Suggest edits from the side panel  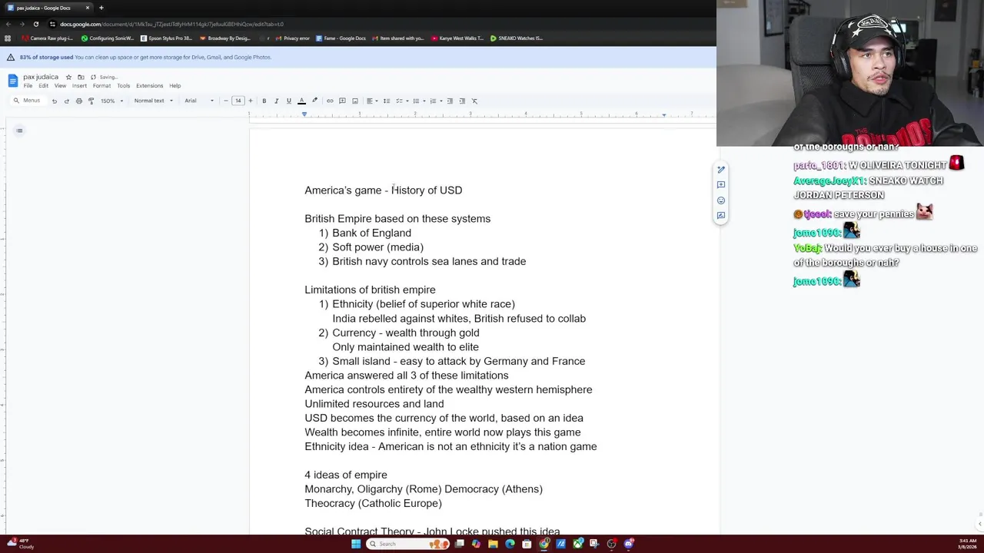point(721,216)
